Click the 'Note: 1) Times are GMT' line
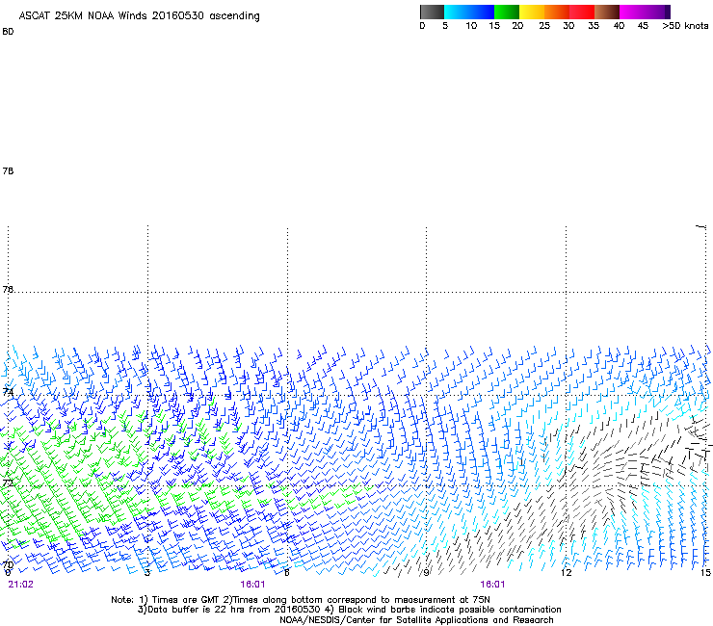713x626 pixels. tap(301, 600)
